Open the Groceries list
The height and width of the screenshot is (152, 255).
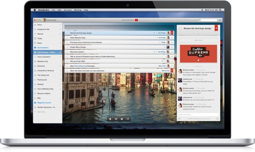point(47,66)
